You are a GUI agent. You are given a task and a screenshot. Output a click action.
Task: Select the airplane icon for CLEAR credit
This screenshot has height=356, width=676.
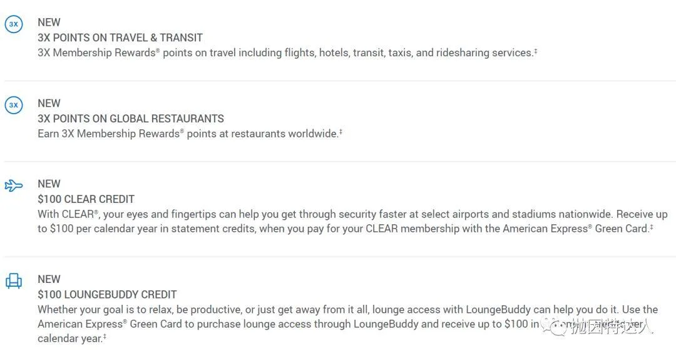[x=13, y=185]
